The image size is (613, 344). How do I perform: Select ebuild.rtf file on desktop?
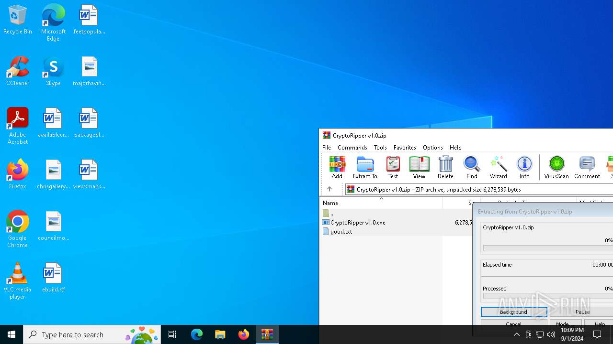pos(53,278)
